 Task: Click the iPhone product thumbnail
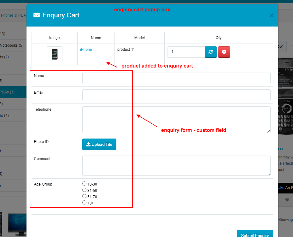coord(55,54)
